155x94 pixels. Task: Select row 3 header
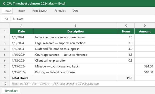[5, 43]
